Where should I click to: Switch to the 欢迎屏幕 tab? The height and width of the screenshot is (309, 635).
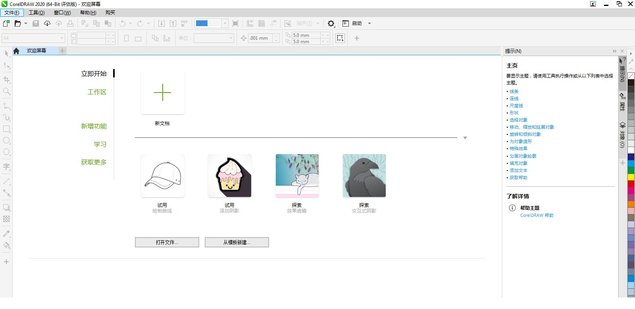[x=37, y=51]
